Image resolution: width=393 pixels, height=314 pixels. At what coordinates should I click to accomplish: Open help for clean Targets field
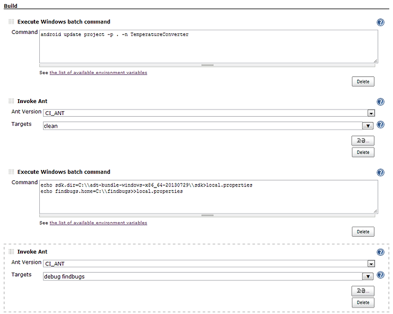[380, 124]
